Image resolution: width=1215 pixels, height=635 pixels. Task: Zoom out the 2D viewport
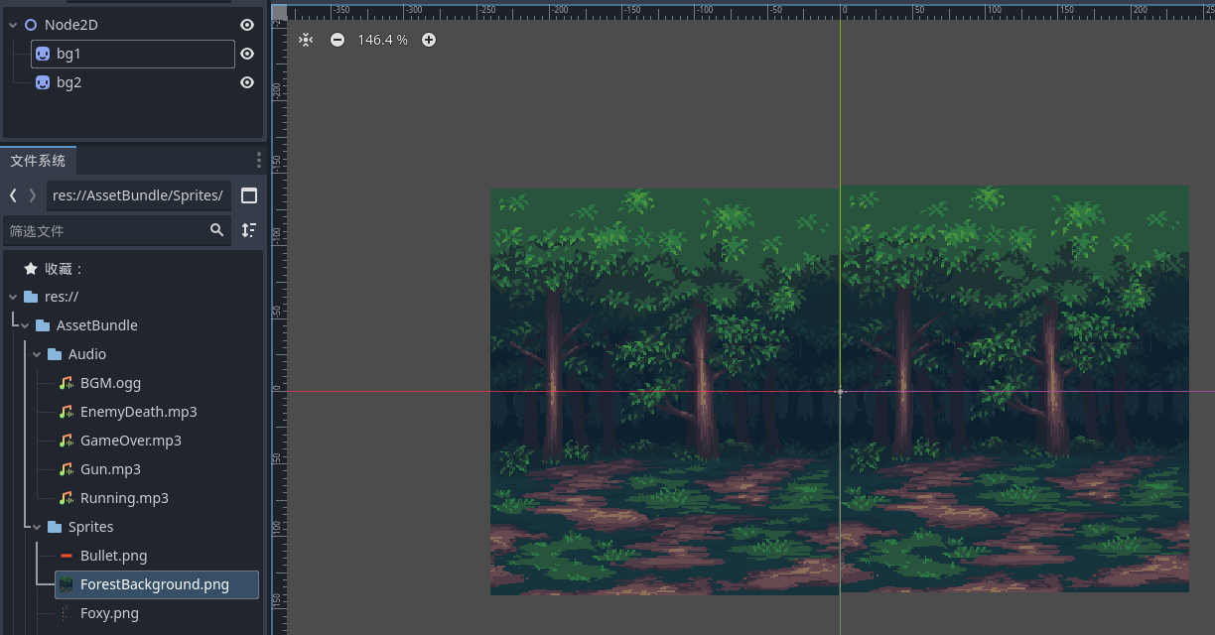337,40
